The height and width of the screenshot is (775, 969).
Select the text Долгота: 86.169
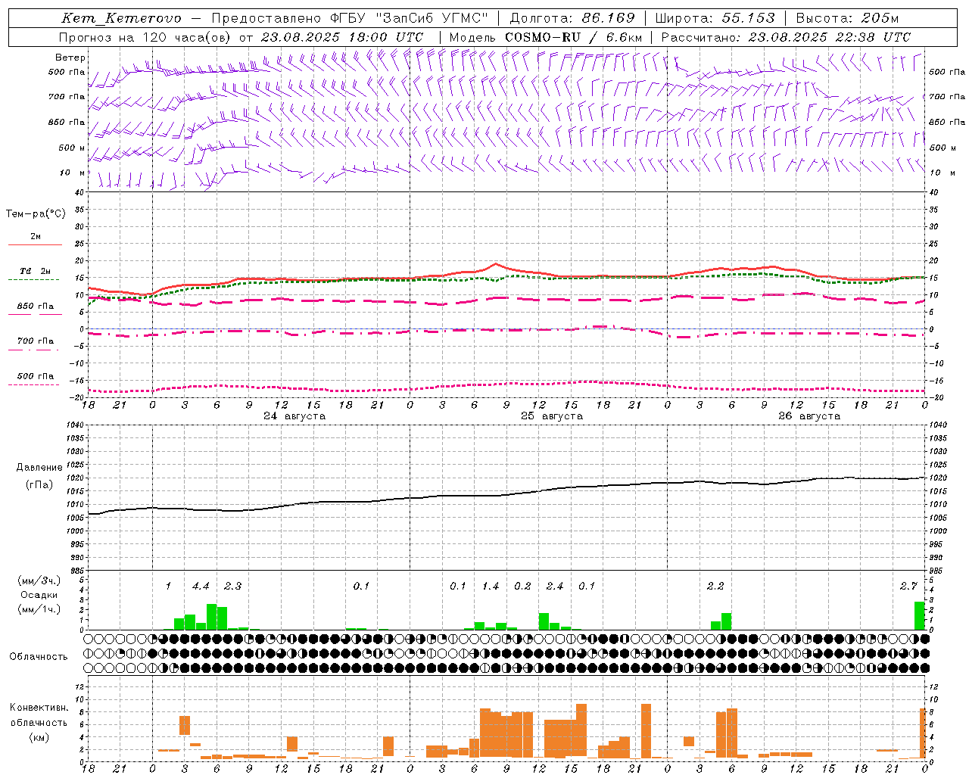tap(572, 18)
